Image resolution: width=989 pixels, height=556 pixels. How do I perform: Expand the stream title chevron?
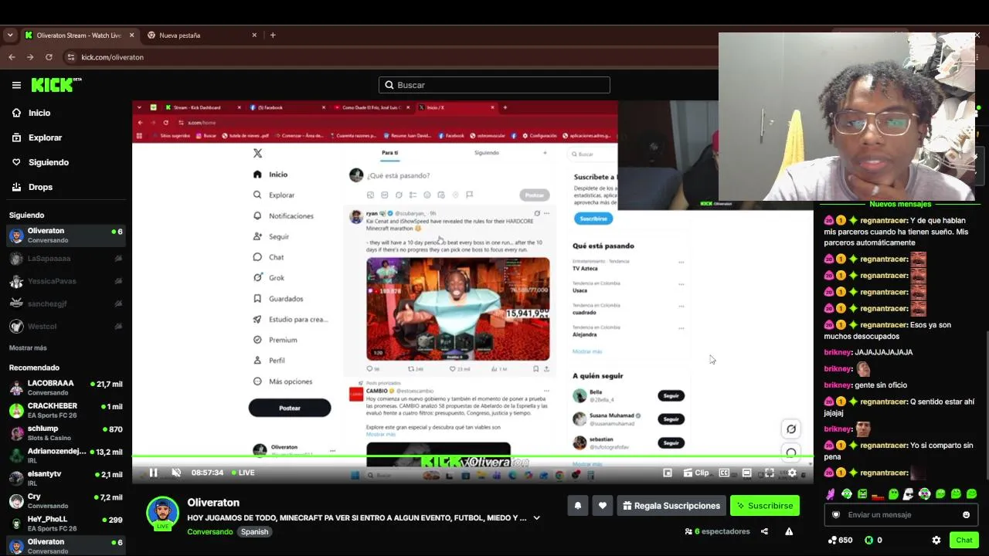click(536, 518)
